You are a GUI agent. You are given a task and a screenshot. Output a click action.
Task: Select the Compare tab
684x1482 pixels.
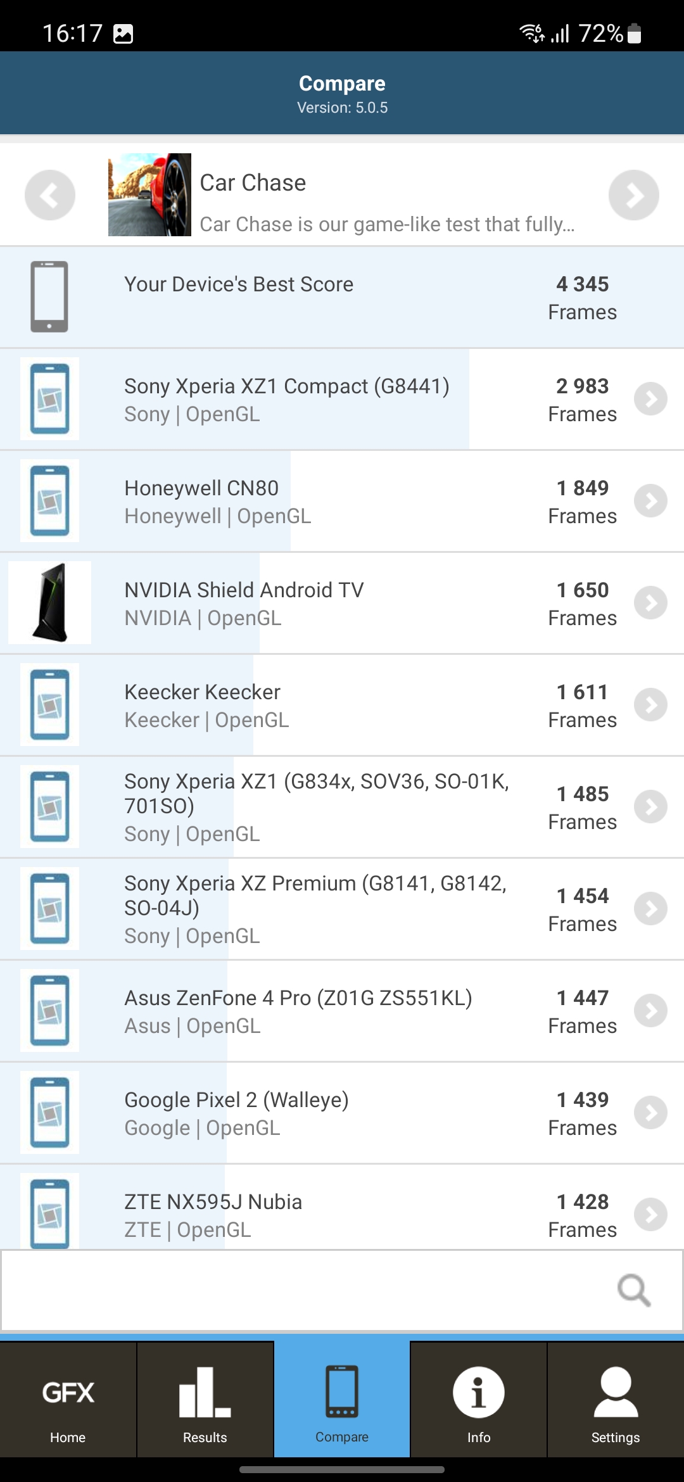(342, 1401)
